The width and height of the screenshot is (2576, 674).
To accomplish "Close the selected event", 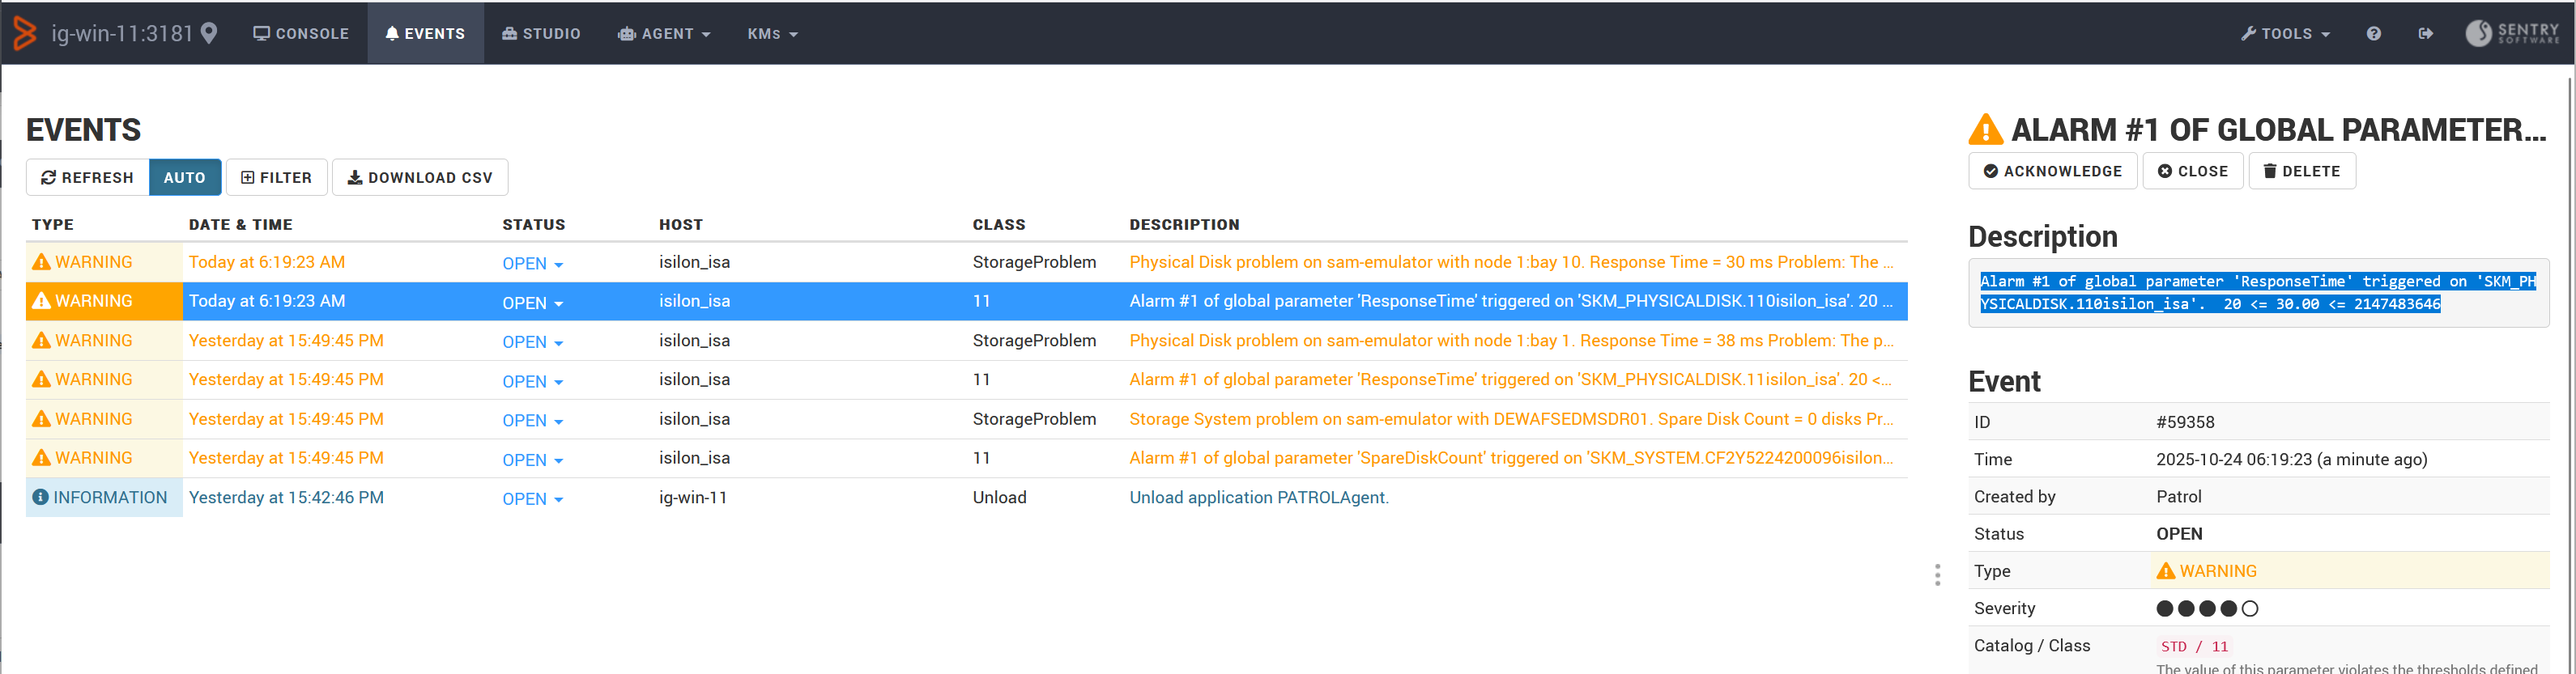I will (2192, 171).
